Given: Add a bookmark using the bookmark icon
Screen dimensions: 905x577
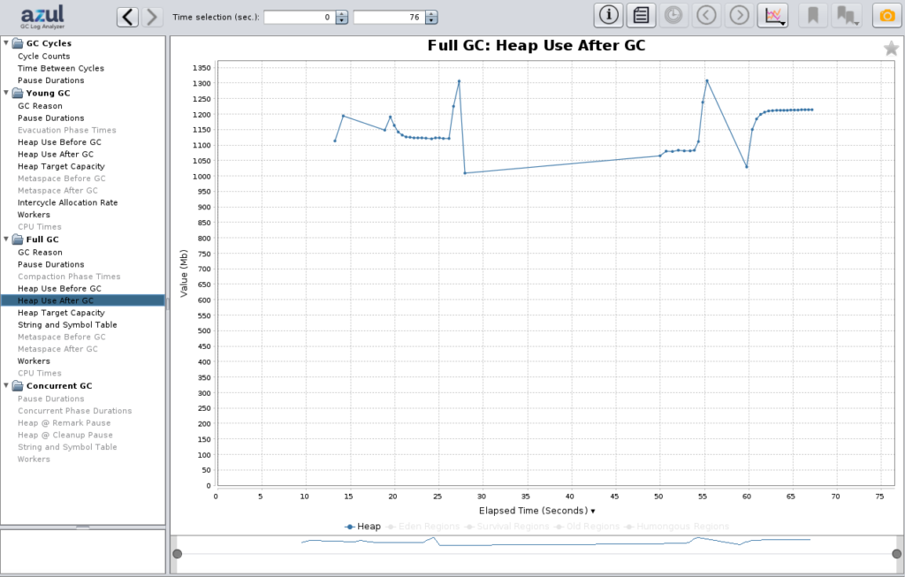Looking at the screenshot, I should [812, 15].
